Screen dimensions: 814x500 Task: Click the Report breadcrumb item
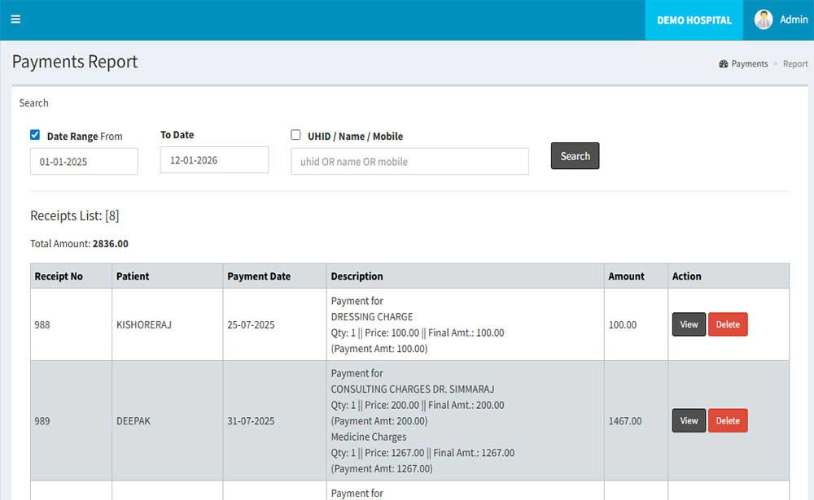(x=795, y=64)
